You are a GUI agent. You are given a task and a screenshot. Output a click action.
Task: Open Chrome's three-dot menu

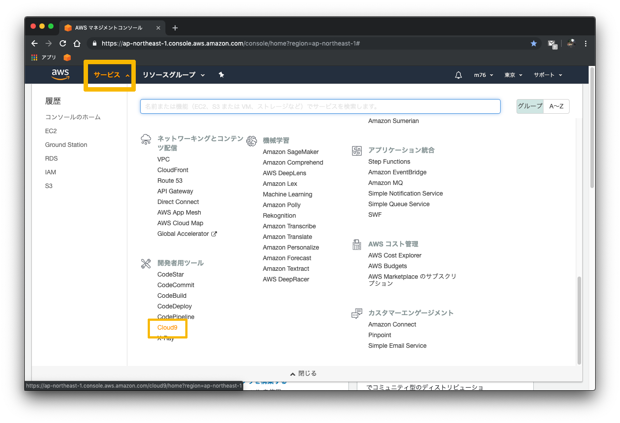click(586, 43)
